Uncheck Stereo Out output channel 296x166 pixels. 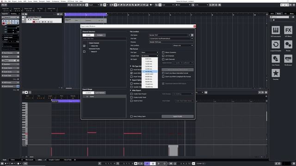tap(84, 46)
